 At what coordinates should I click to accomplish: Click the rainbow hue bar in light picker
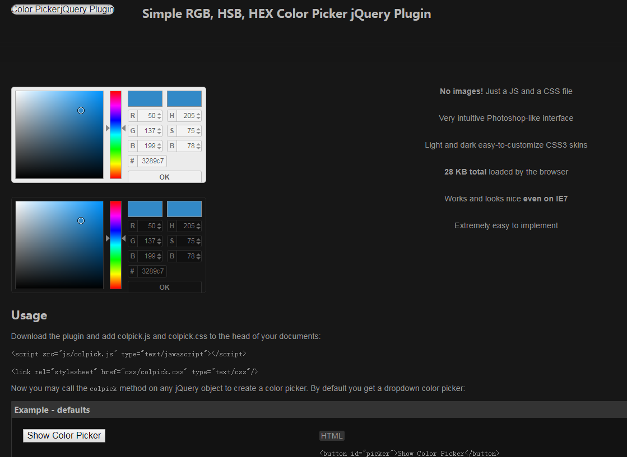pos(115,134)
